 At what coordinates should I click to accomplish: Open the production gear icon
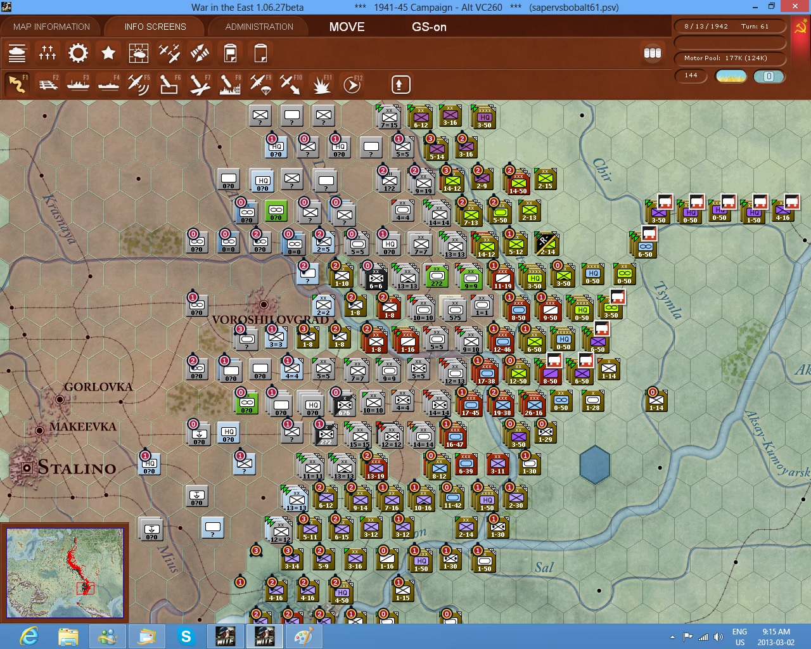tap(78, 53)
